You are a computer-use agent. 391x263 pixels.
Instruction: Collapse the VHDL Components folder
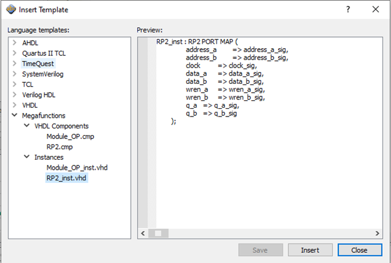[x=26, y=126]
